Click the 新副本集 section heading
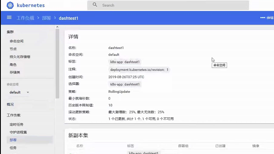The image size is (274, 154). tap(78, 135)
